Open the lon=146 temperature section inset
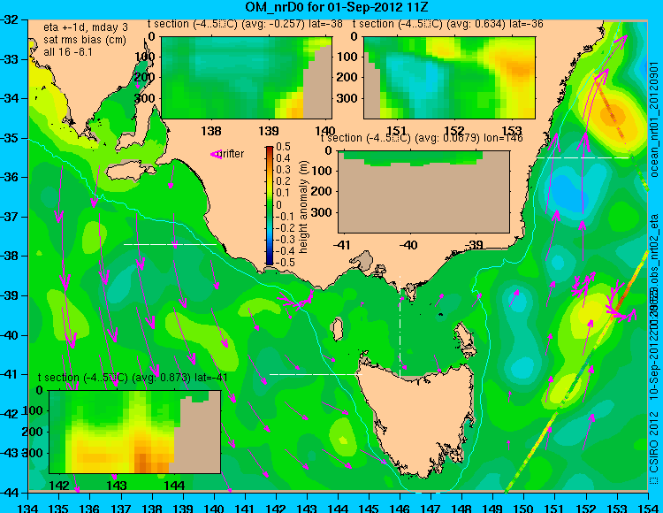The image size is (663, 513). pos(423,192)
